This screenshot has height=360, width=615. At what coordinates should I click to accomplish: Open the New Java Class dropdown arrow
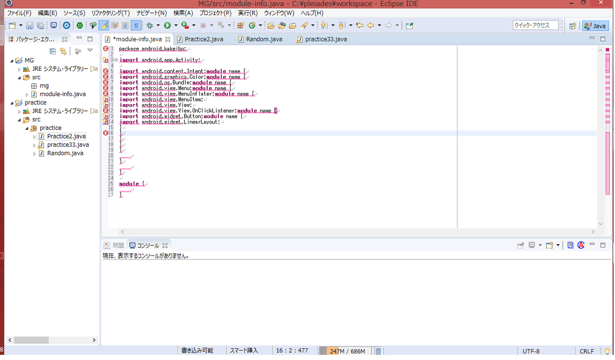point(260,25)
